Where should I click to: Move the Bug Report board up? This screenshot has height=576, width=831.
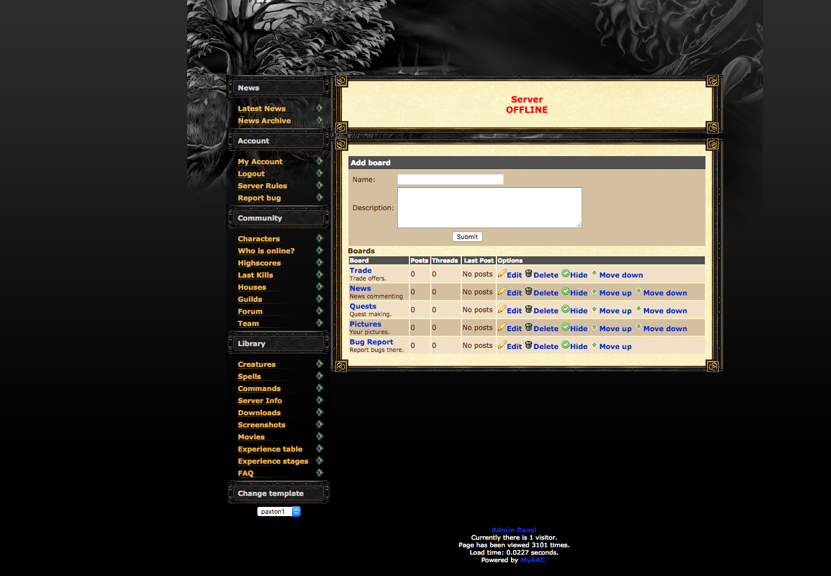pyautogui.click(x=614, y=346)
